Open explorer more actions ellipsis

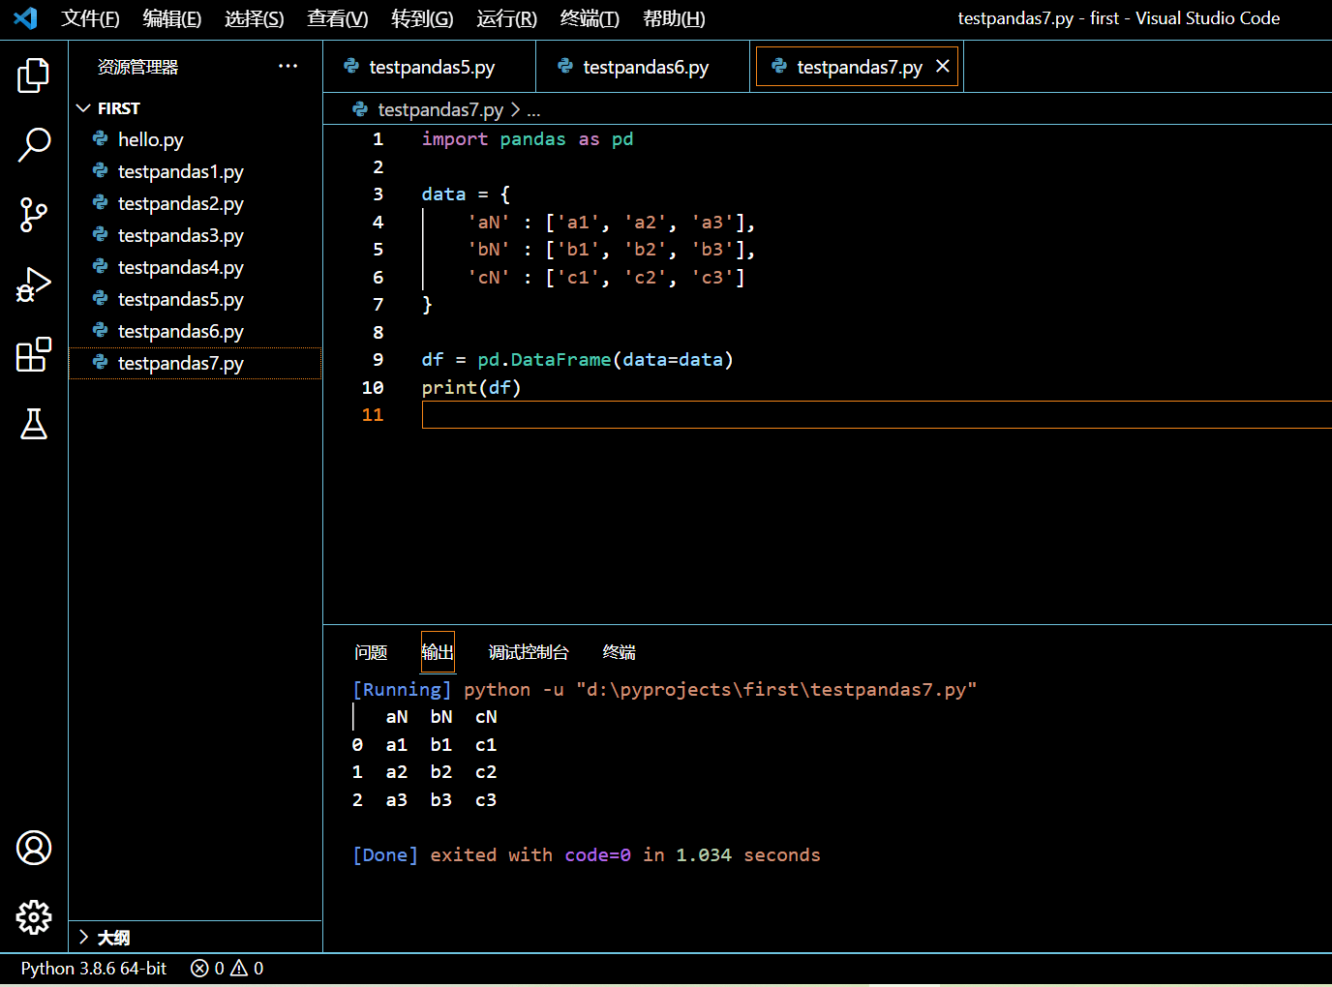point(288,66)
